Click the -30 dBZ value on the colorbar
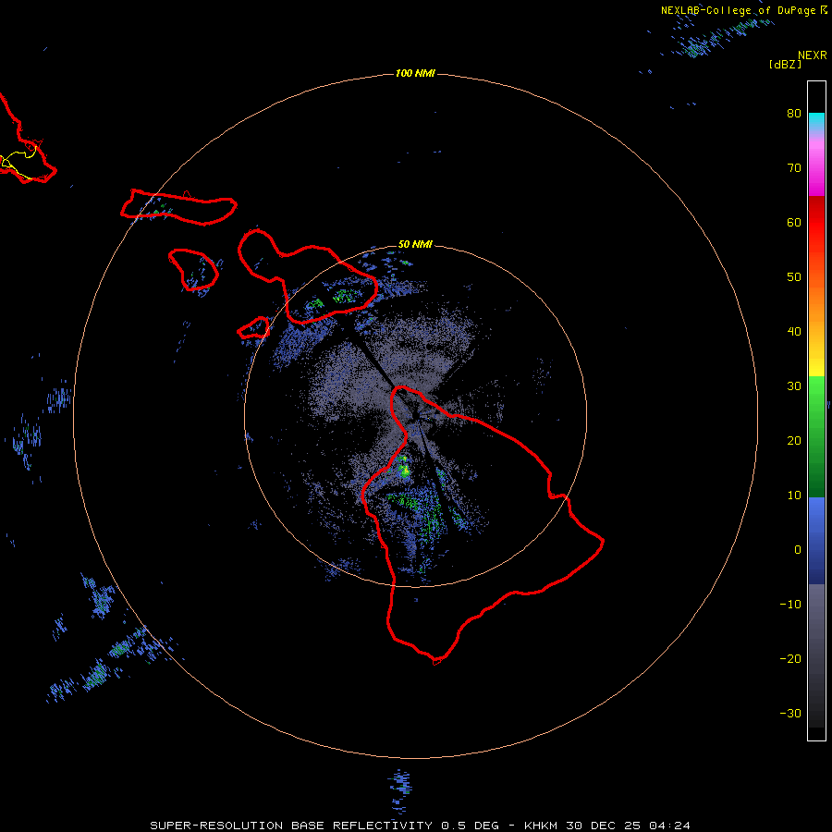 click(x=790, y=714)
